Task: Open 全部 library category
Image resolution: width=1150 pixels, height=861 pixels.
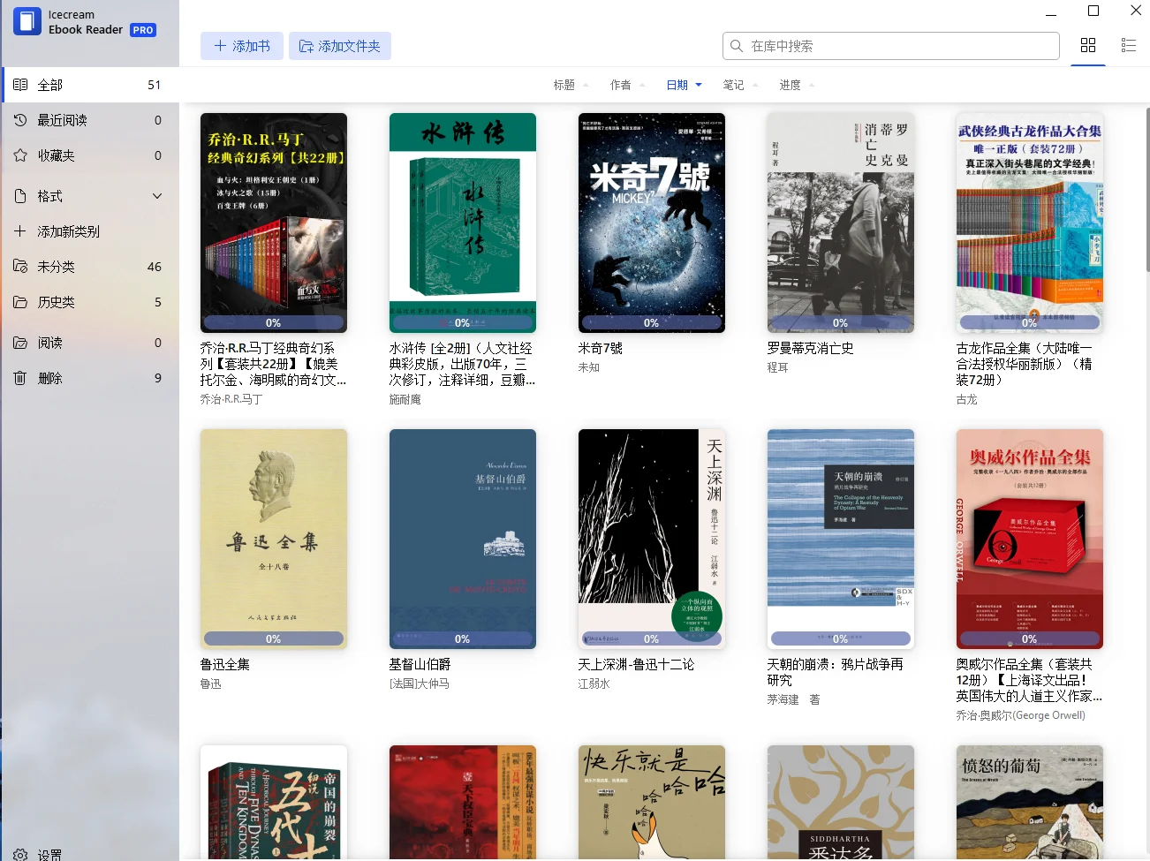Action: [x=89, y=85]
